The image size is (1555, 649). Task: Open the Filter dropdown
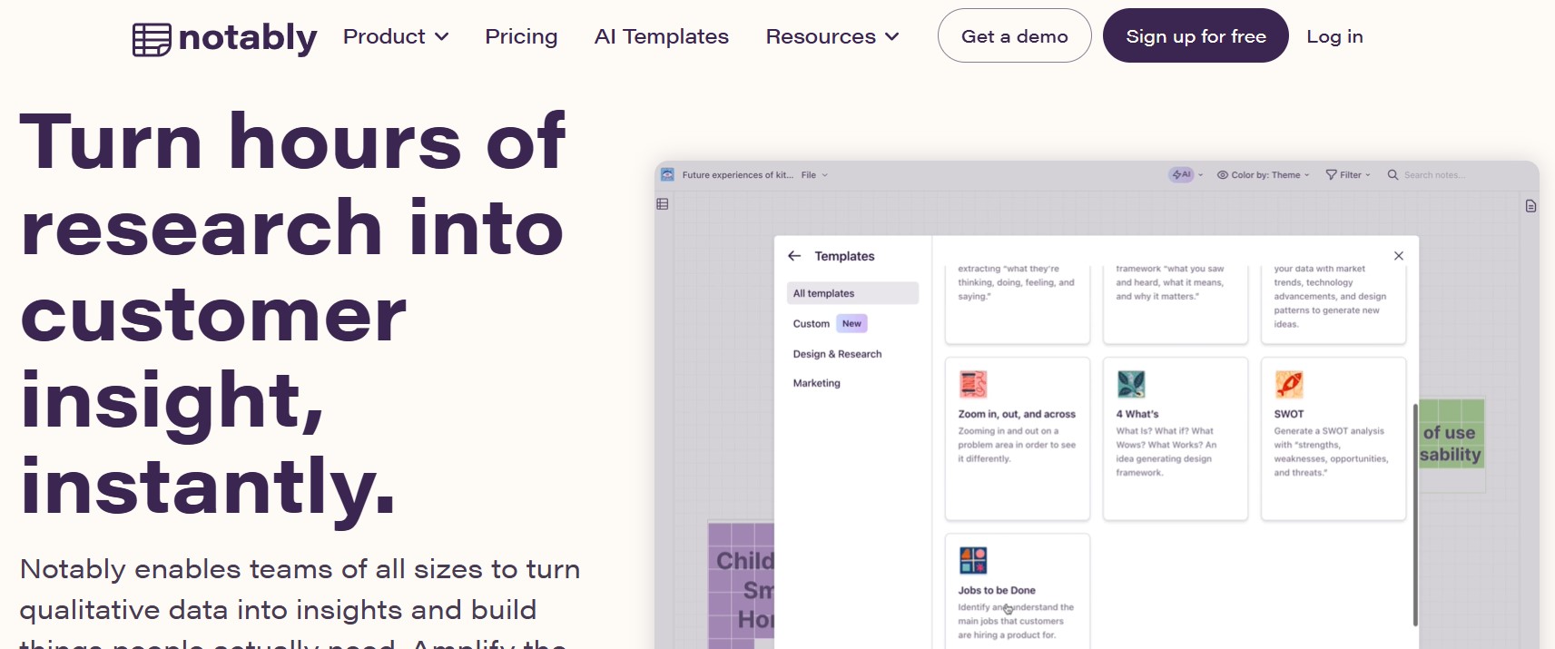tap(1348, 175)
